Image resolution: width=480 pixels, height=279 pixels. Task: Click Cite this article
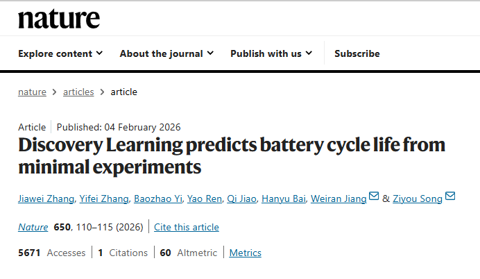pos(186,227)
